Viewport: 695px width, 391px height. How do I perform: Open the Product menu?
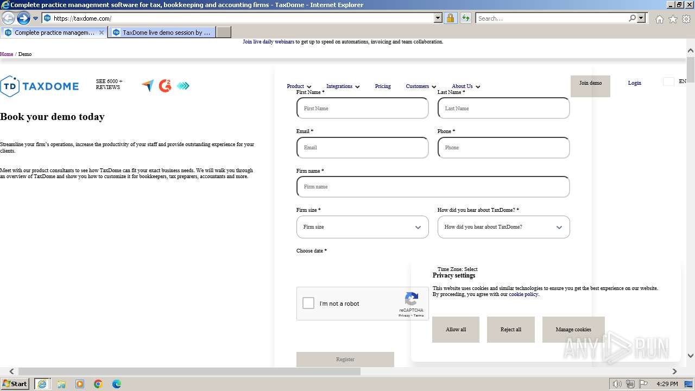tap(299, 86)
